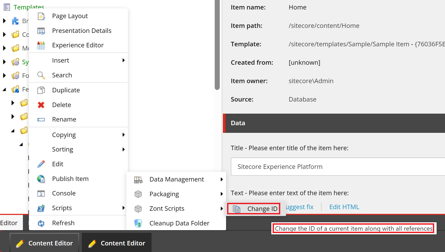Click the Edit HTML link
The width and height of the screenshot is (445, 252).
pos(344,207)
